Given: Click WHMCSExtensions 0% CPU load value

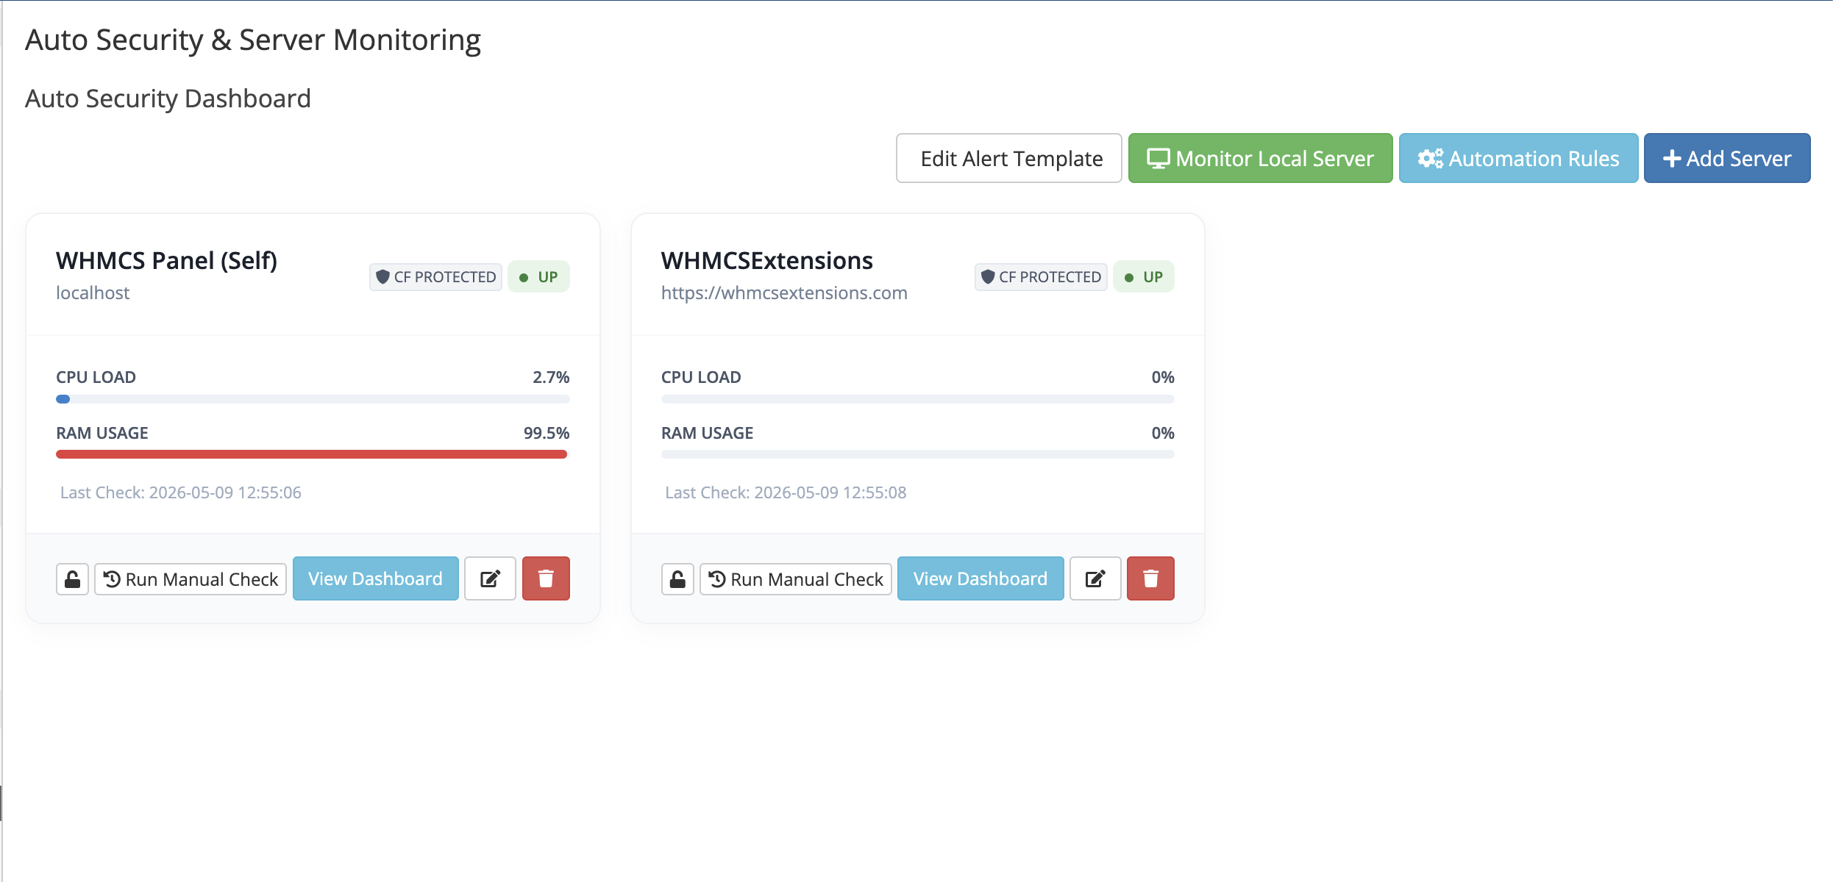Looking at the screenshot, I should 1163,377.
